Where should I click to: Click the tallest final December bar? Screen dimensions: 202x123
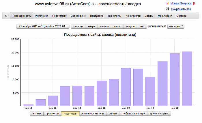[x=187, y=79]
